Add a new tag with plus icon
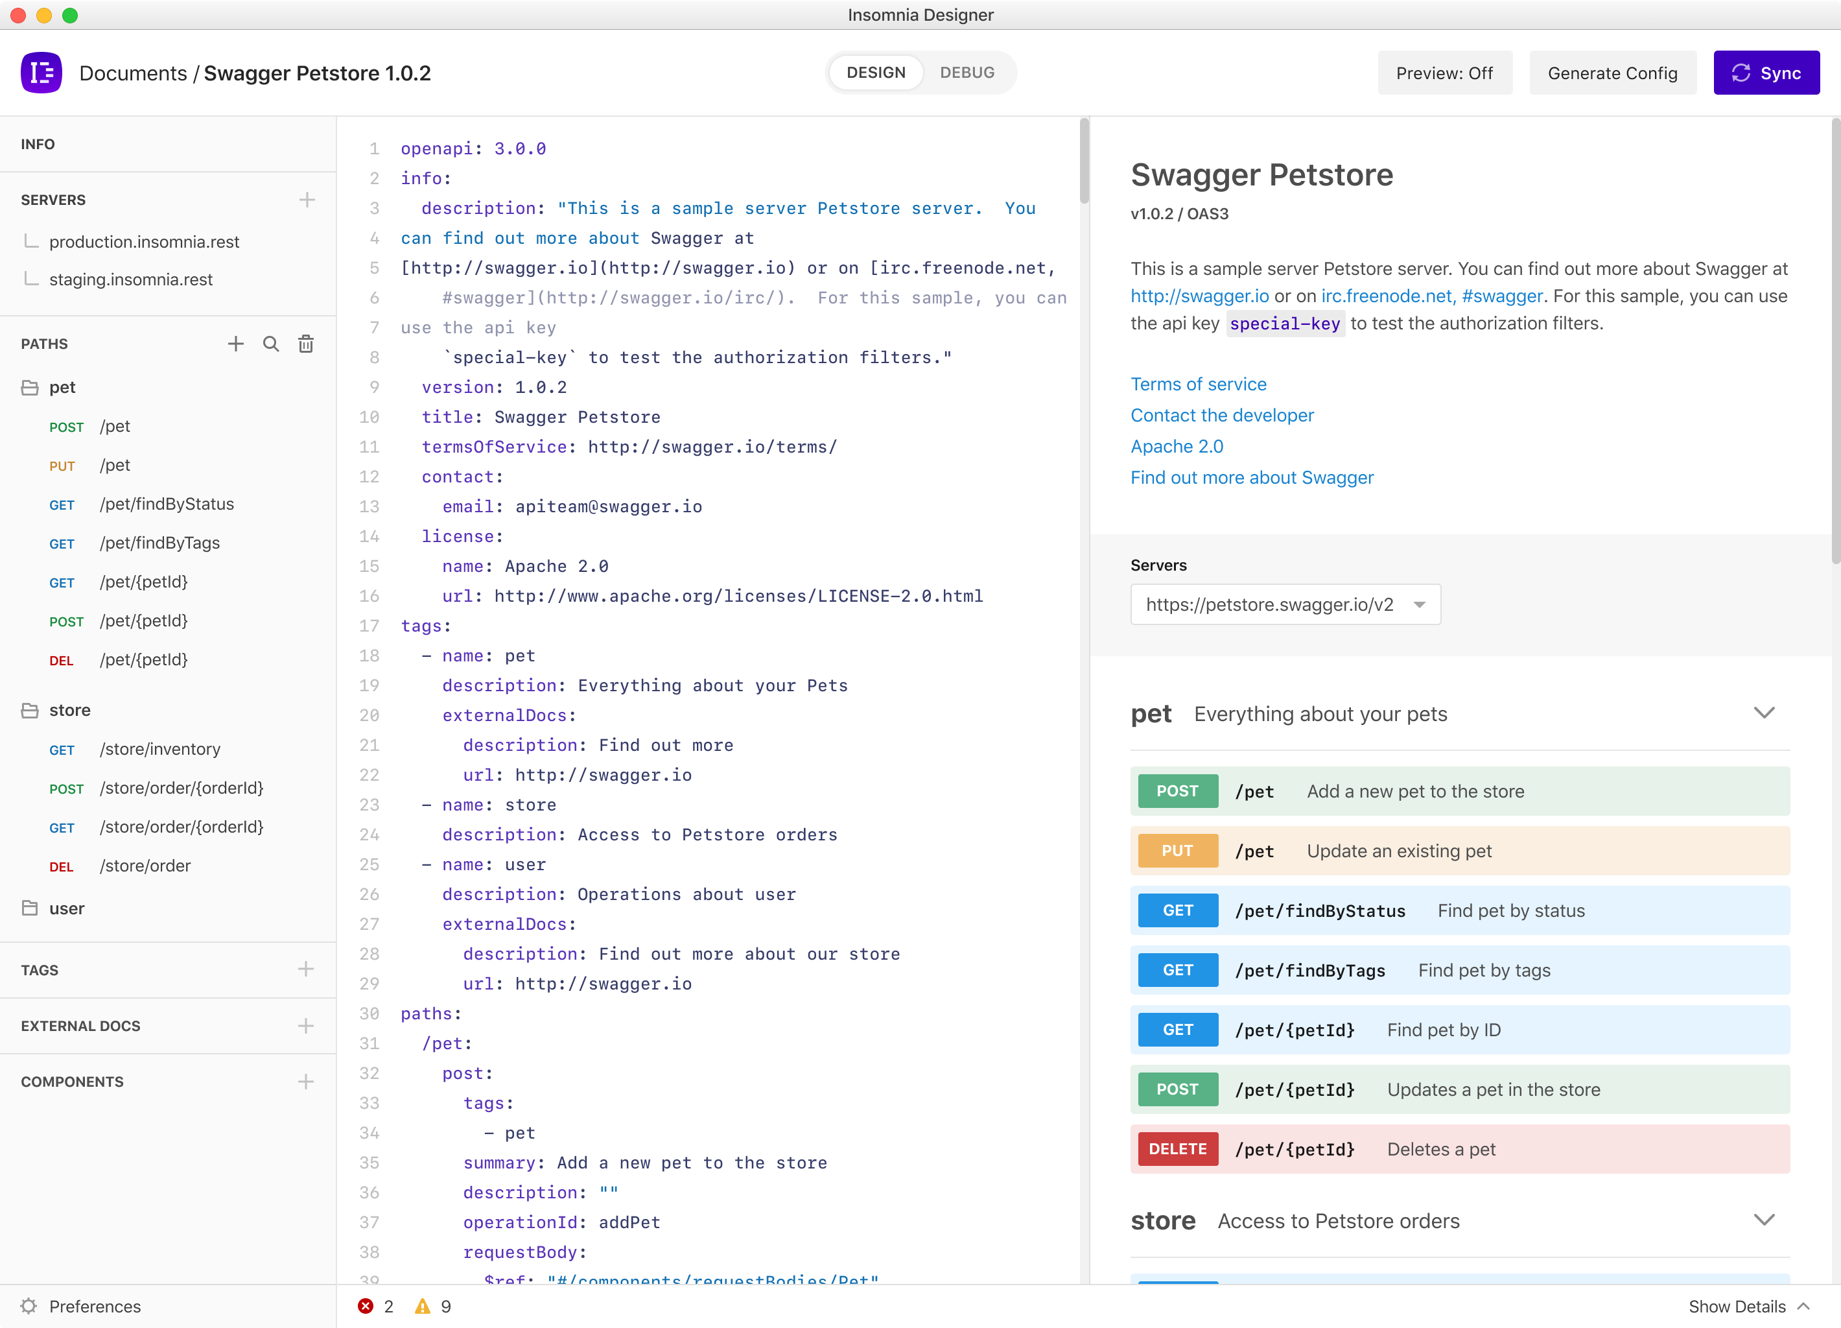 (x=306, y=969)
